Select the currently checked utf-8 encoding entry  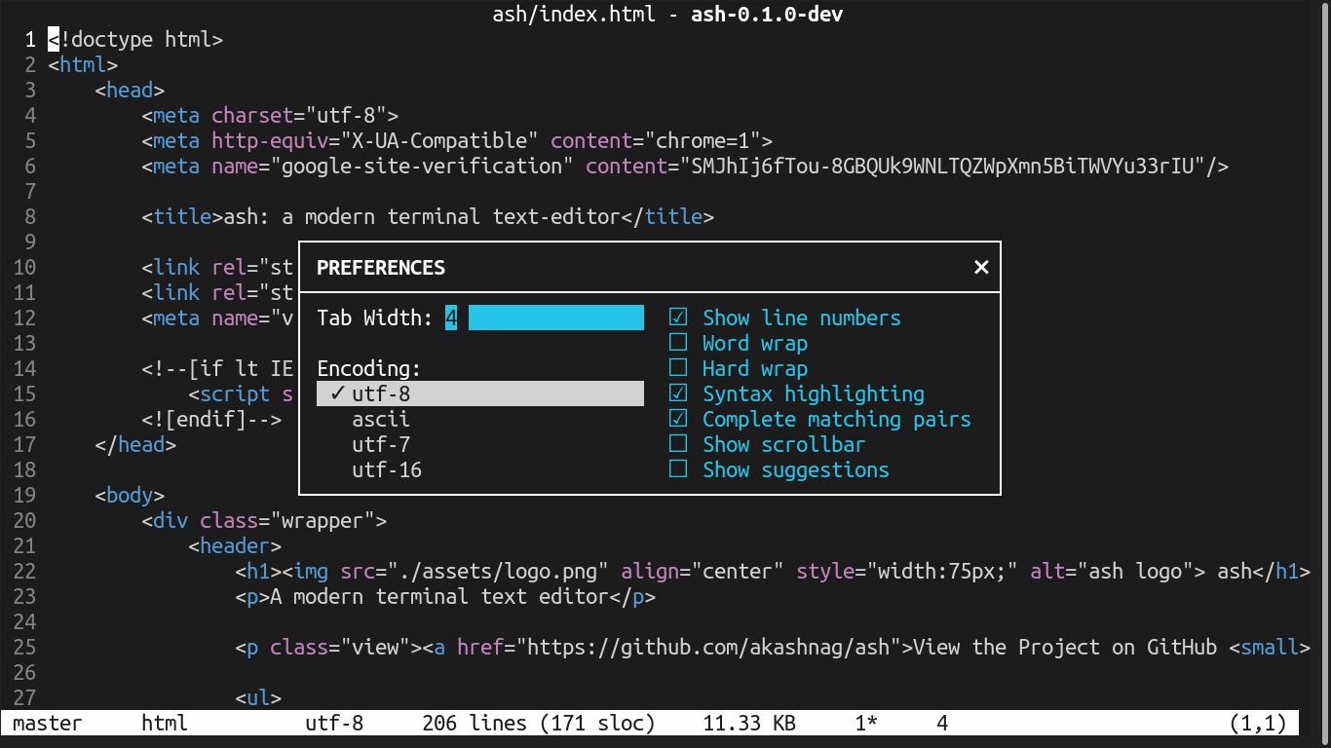380,393
